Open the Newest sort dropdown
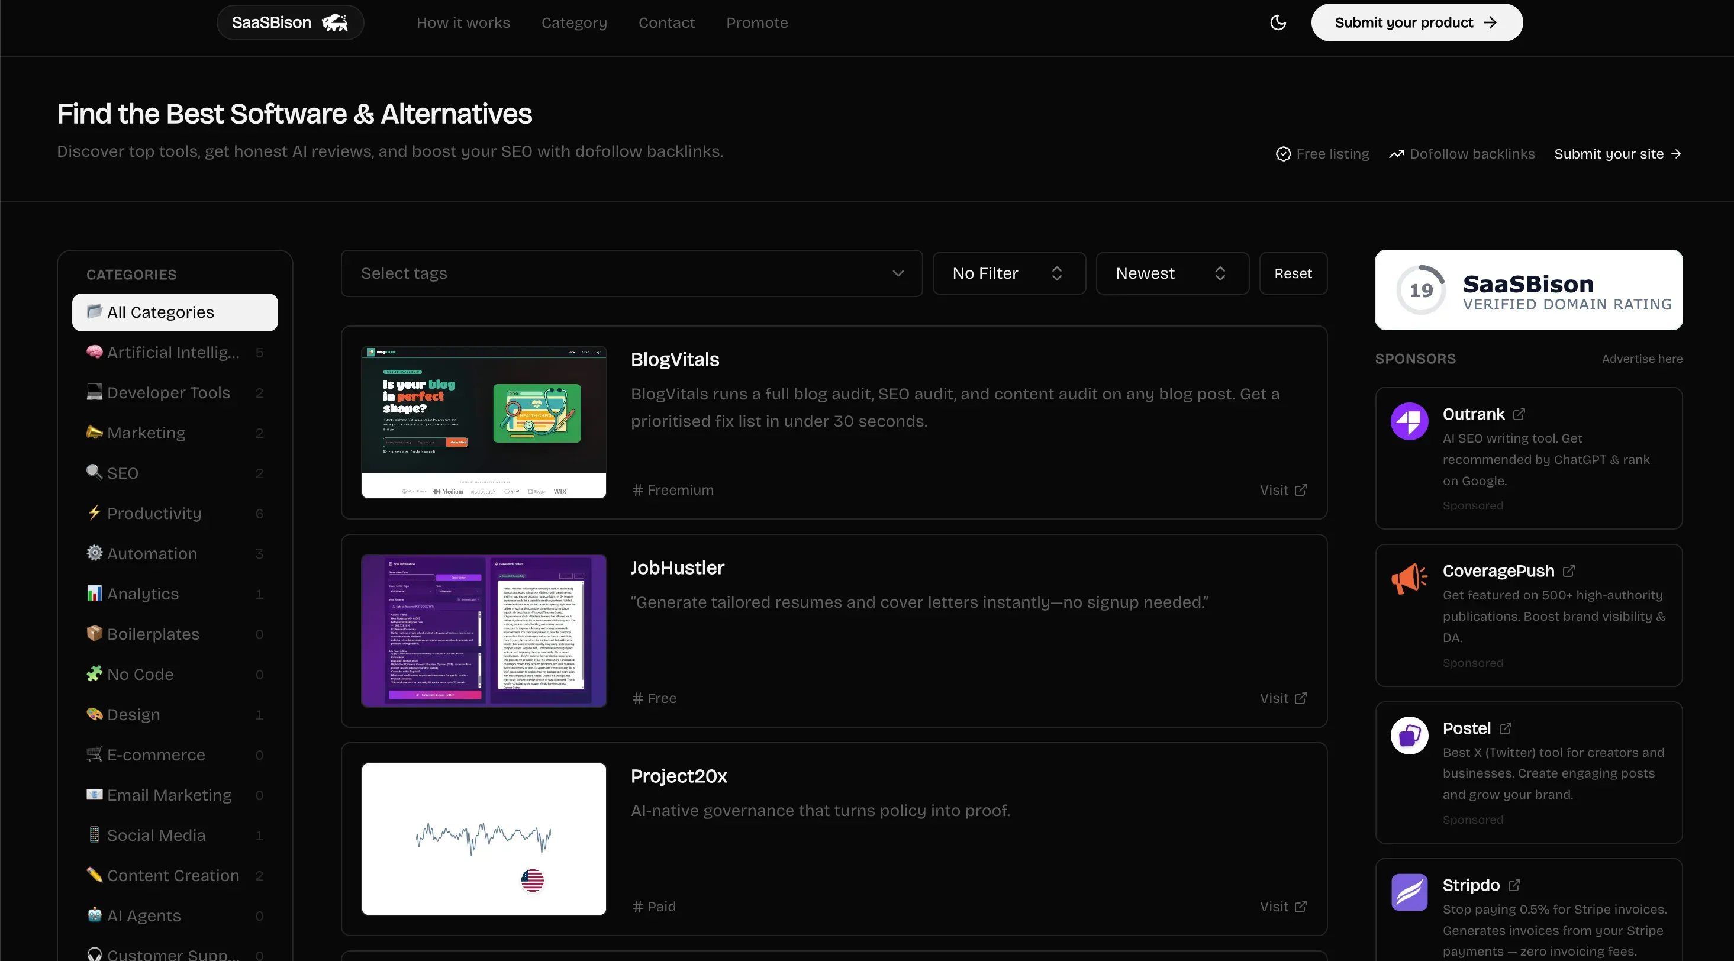Viewport: 1734px width, 961px height. click(x=1172, y=273)
